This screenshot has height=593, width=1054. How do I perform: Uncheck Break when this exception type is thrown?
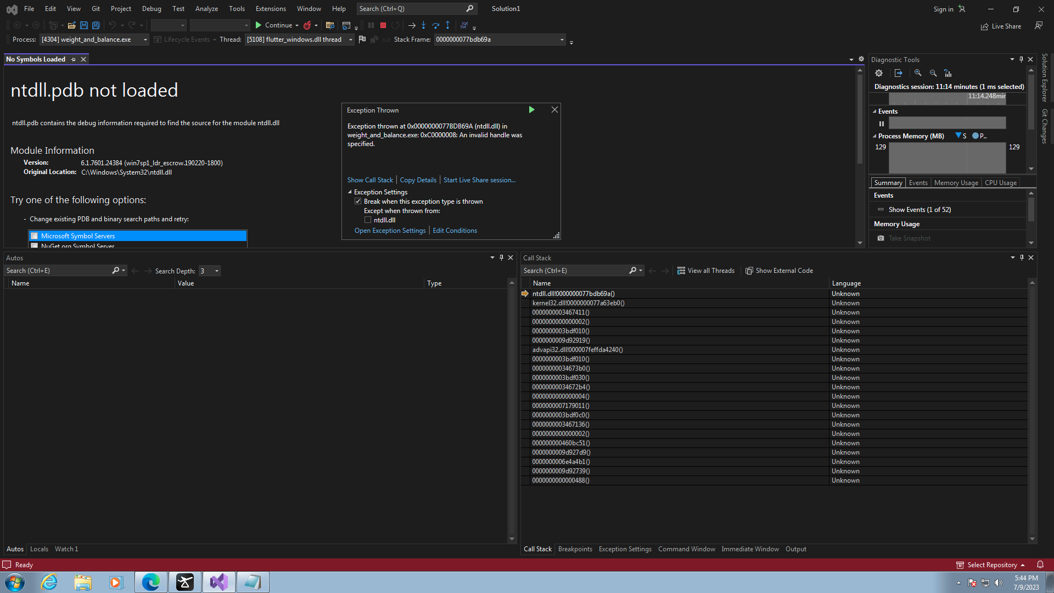click(358, 201)
